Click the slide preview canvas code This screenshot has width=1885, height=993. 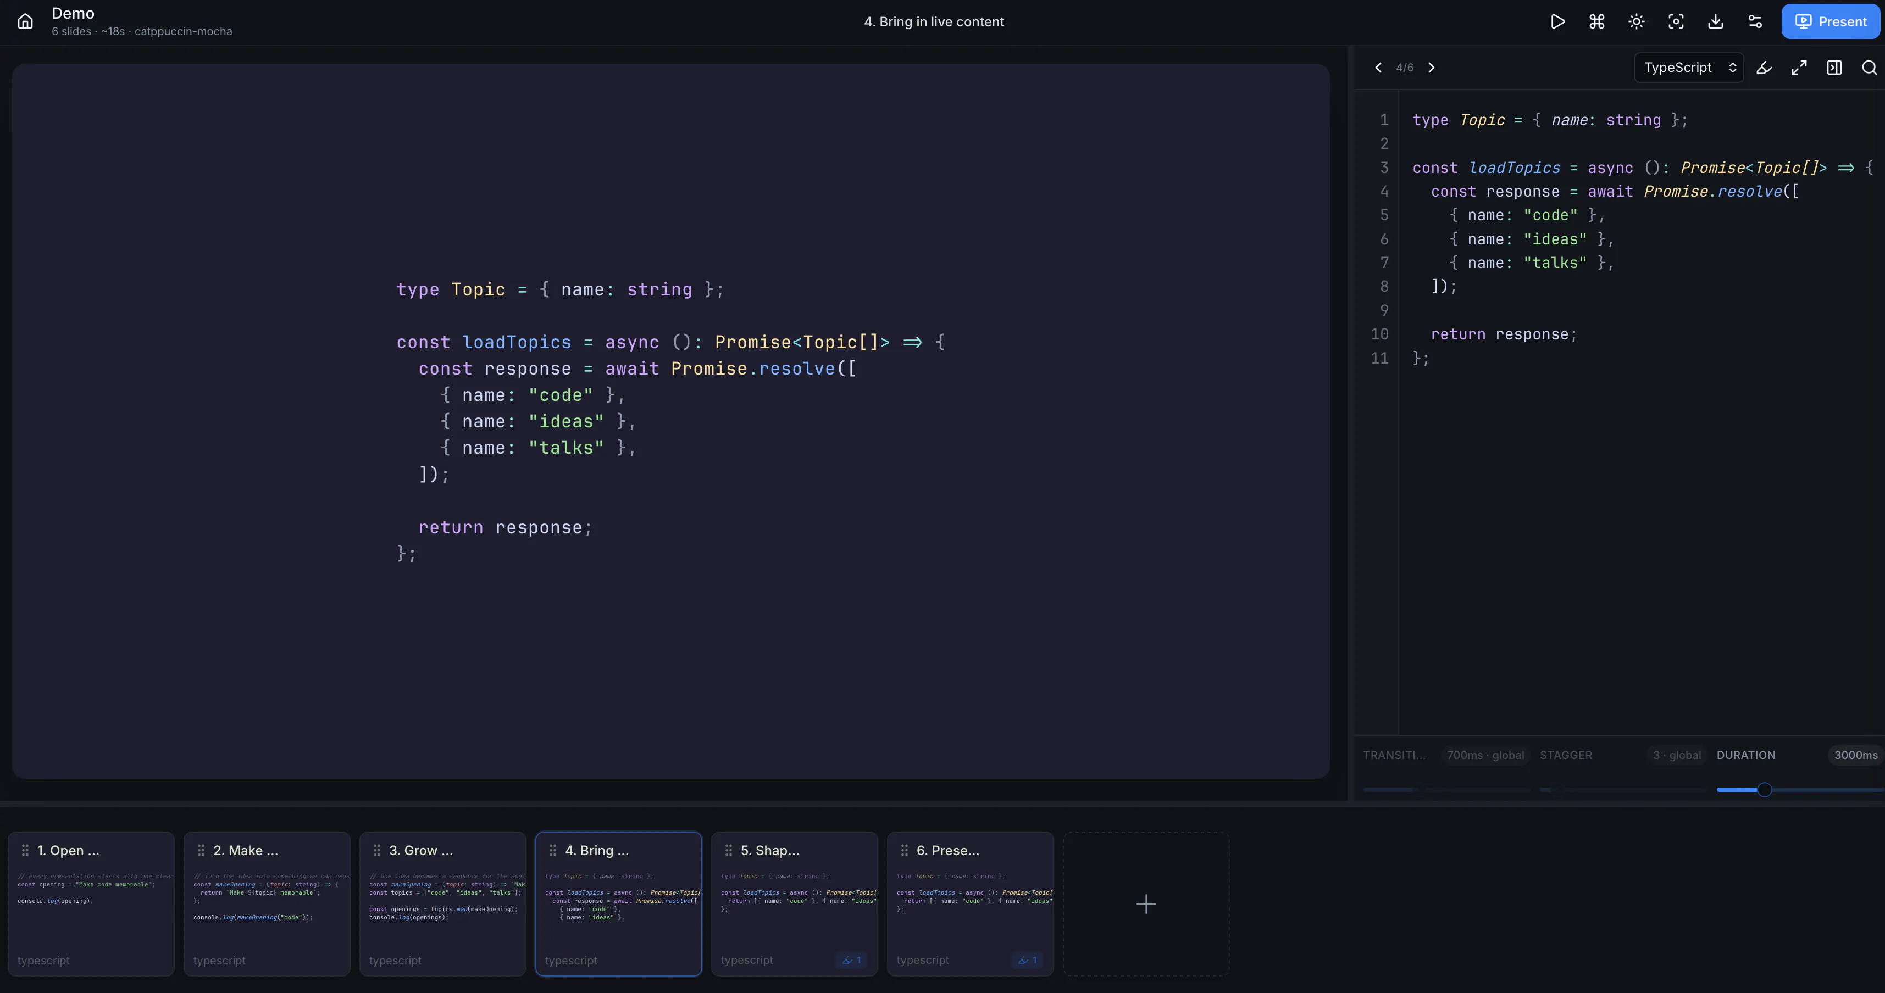point(670,421)
